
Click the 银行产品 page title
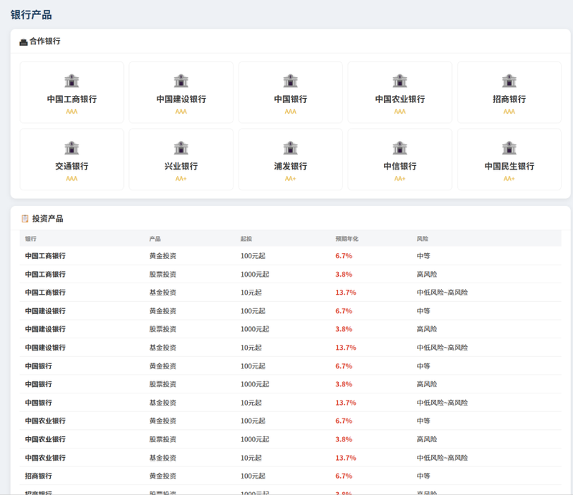[31, 15]
